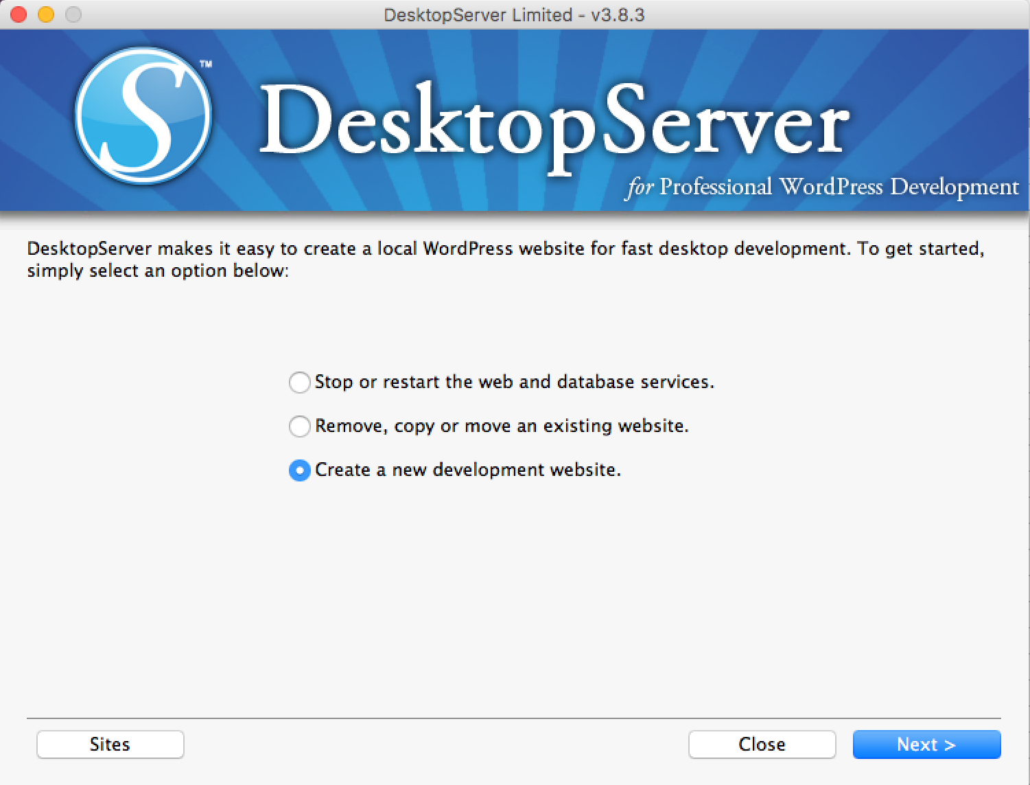The height and width of the screenshot is (785, 1030).
Task: Click the 'Create a new development website' label text
Action: (x=467, y=470)
